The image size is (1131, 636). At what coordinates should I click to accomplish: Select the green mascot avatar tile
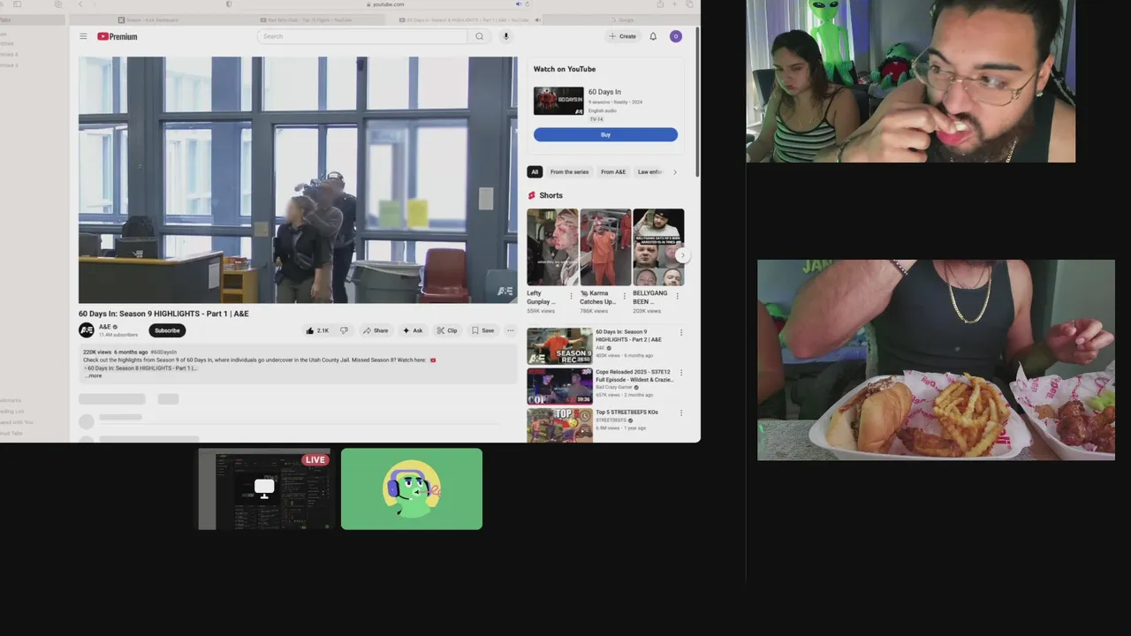pos(412,489)
